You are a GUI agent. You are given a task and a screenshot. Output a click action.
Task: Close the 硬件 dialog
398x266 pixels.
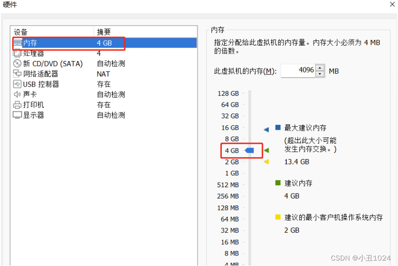pyautogui.click(x=392, y=5)
